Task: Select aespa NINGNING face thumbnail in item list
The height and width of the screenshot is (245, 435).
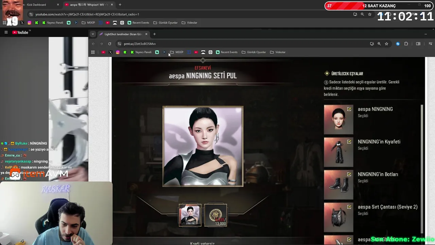Action: (338, 119)
